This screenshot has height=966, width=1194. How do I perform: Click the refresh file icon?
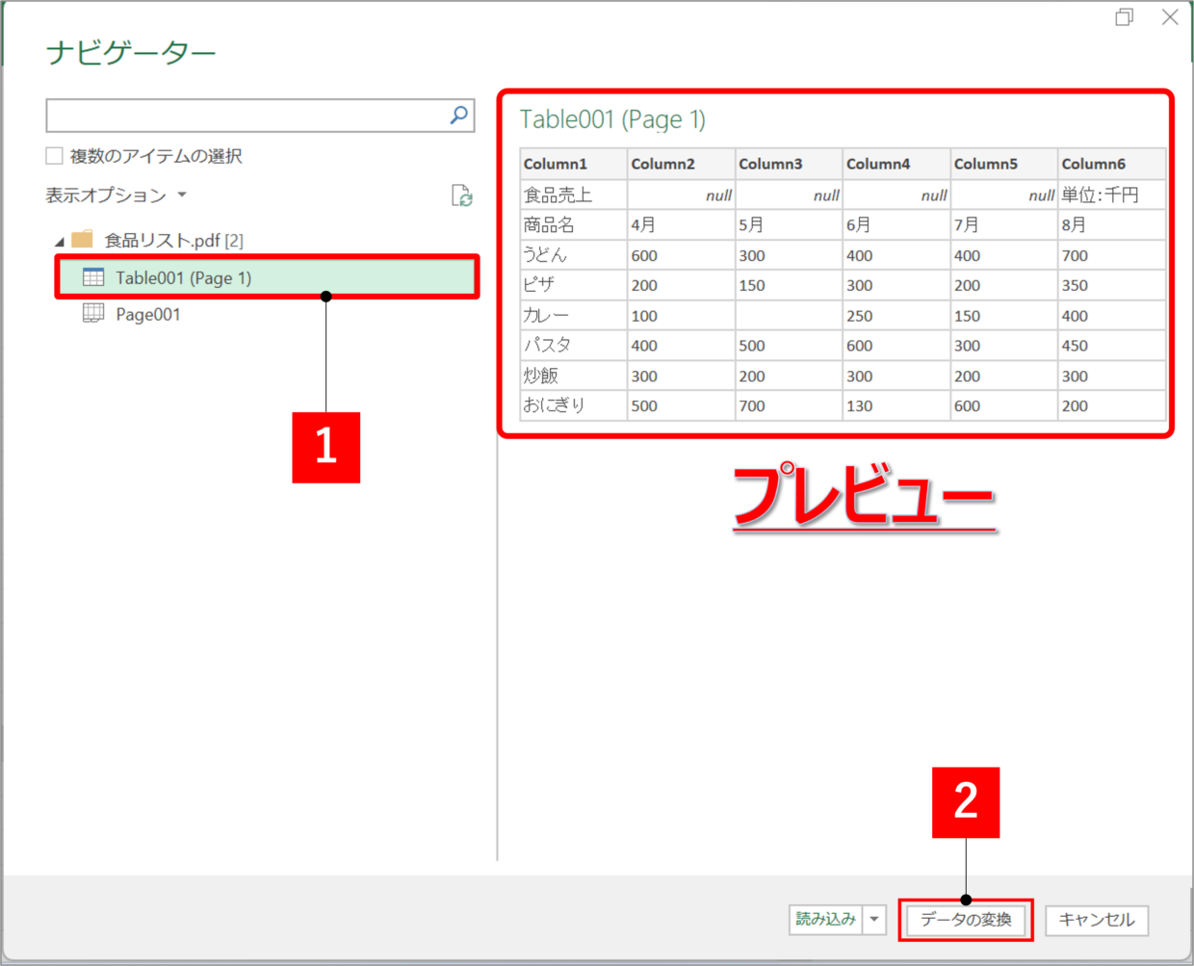pos(462,196)
